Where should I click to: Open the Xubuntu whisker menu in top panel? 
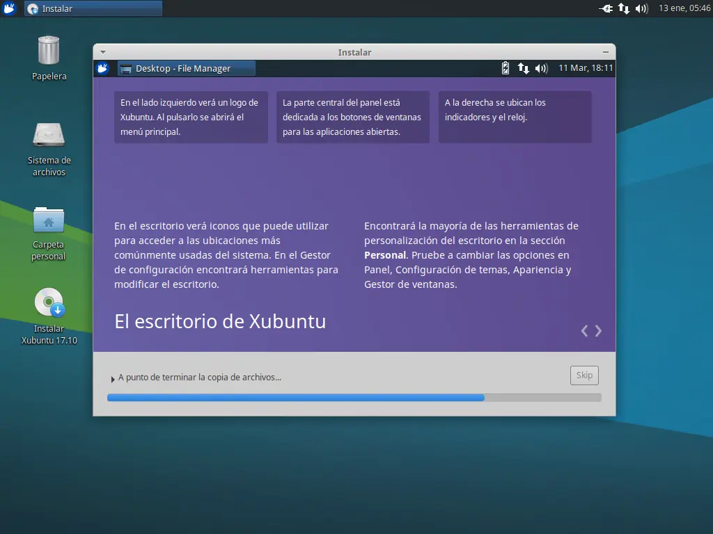(9, 8)
